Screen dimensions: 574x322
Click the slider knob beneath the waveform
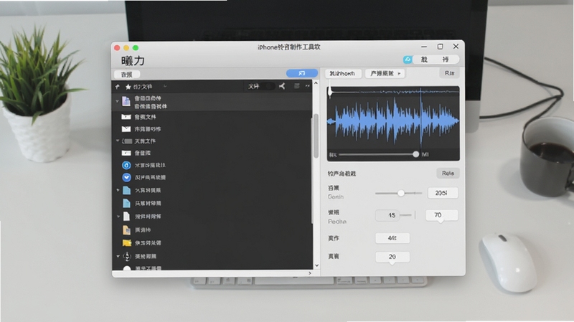pos(416,154)
